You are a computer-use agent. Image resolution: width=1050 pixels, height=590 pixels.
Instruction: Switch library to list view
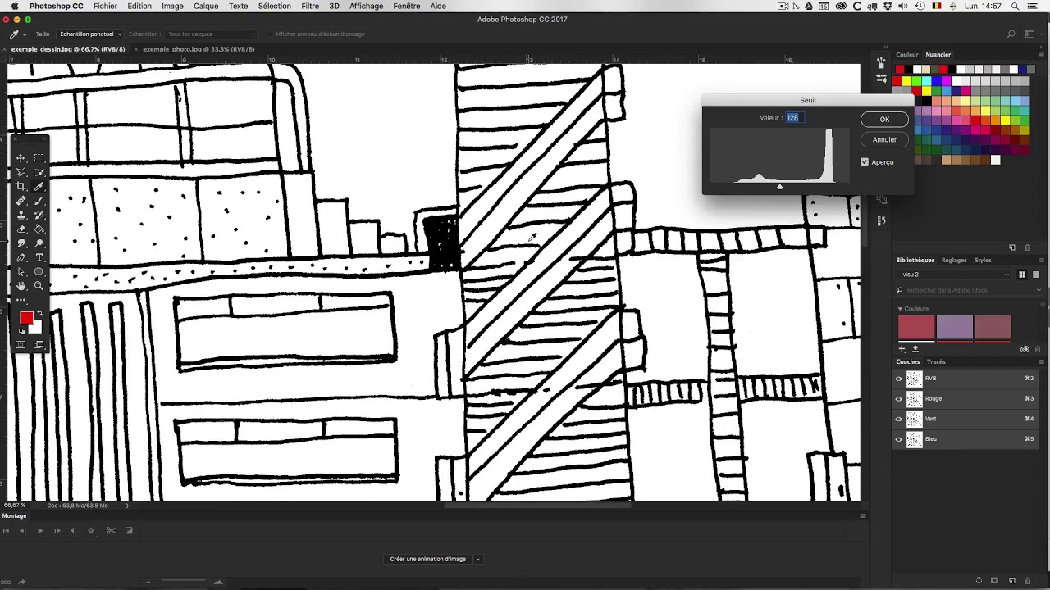click(x=1036, y=275)
